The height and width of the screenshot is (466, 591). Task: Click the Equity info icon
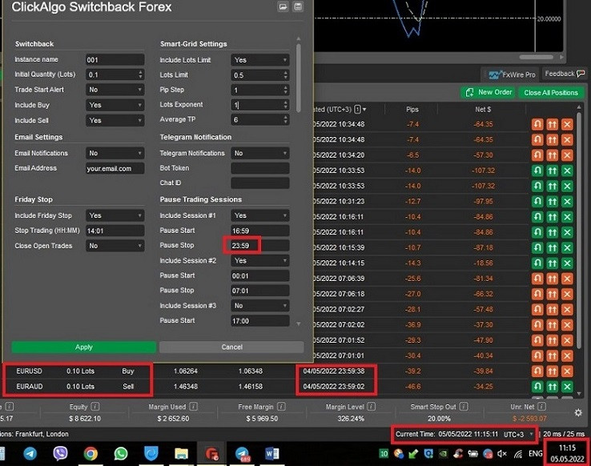[x=95, y=407]
